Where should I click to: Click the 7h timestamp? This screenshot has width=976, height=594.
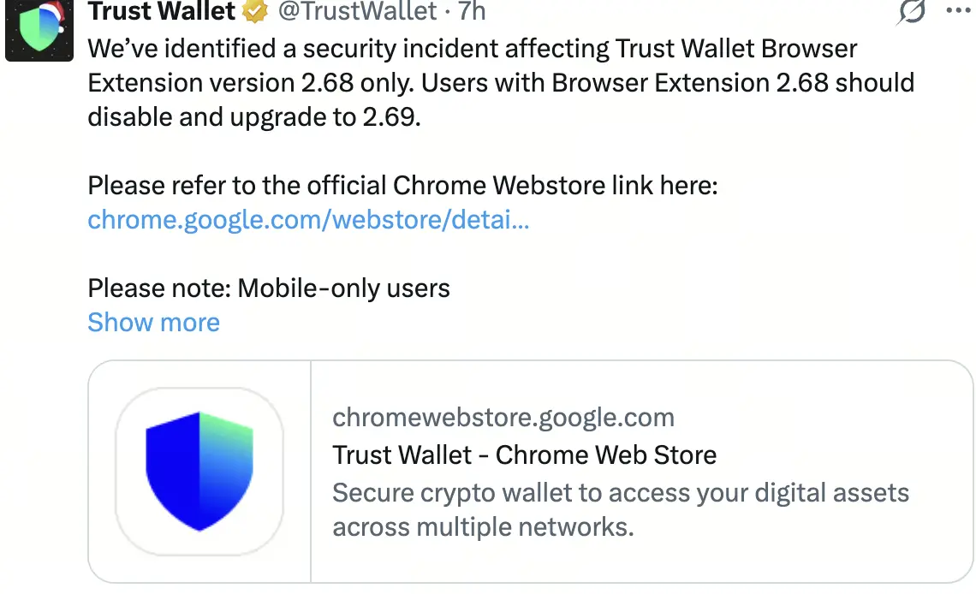pos(472,11)
